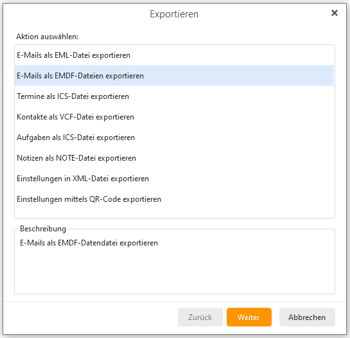Viewport: 350px width, 338px height.
Task: Close the Exportieren dialog with the X
Action: pos(334,13)
